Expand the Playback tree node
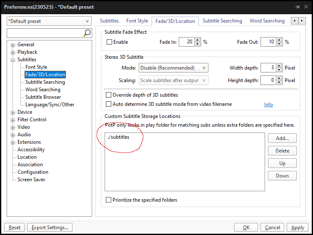 [13, 52]
